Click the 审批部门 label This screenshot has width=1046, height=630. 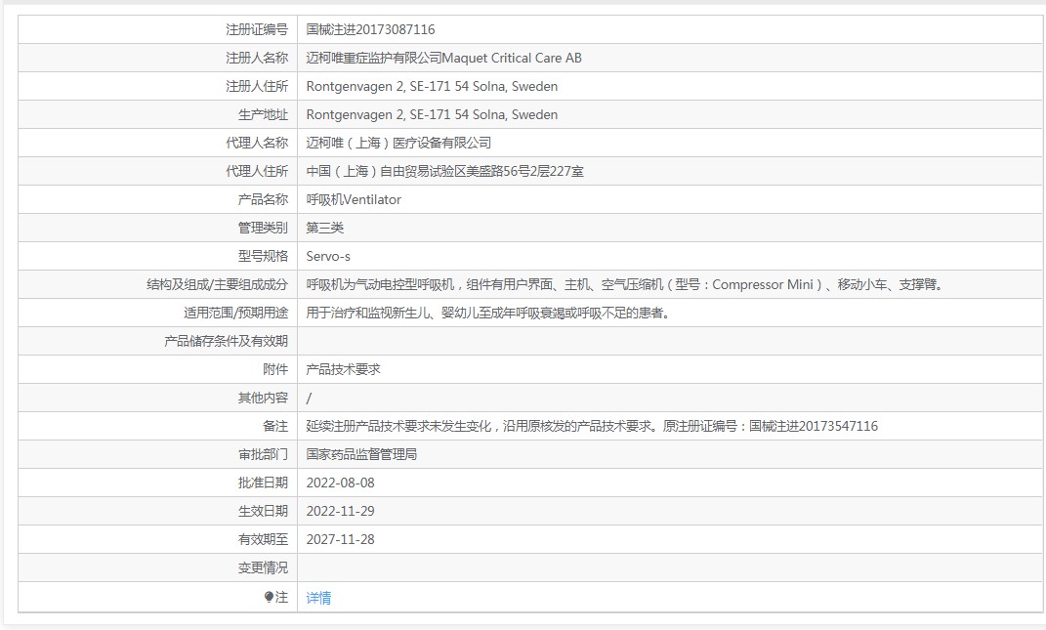coord(263,454)
